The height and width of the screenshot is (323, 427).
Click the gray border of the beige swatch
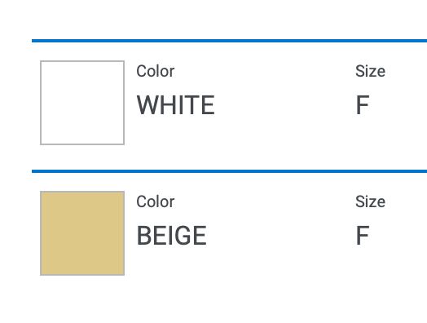pyautogui.click(x=41, y=233)
